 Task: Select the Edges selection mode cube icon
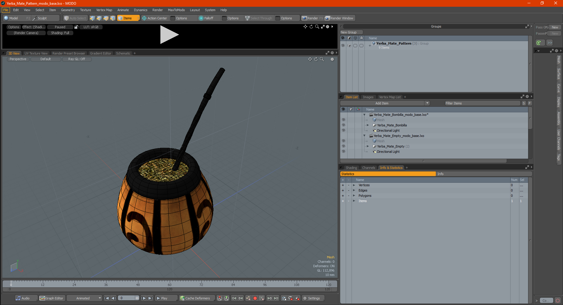[99, 18]
